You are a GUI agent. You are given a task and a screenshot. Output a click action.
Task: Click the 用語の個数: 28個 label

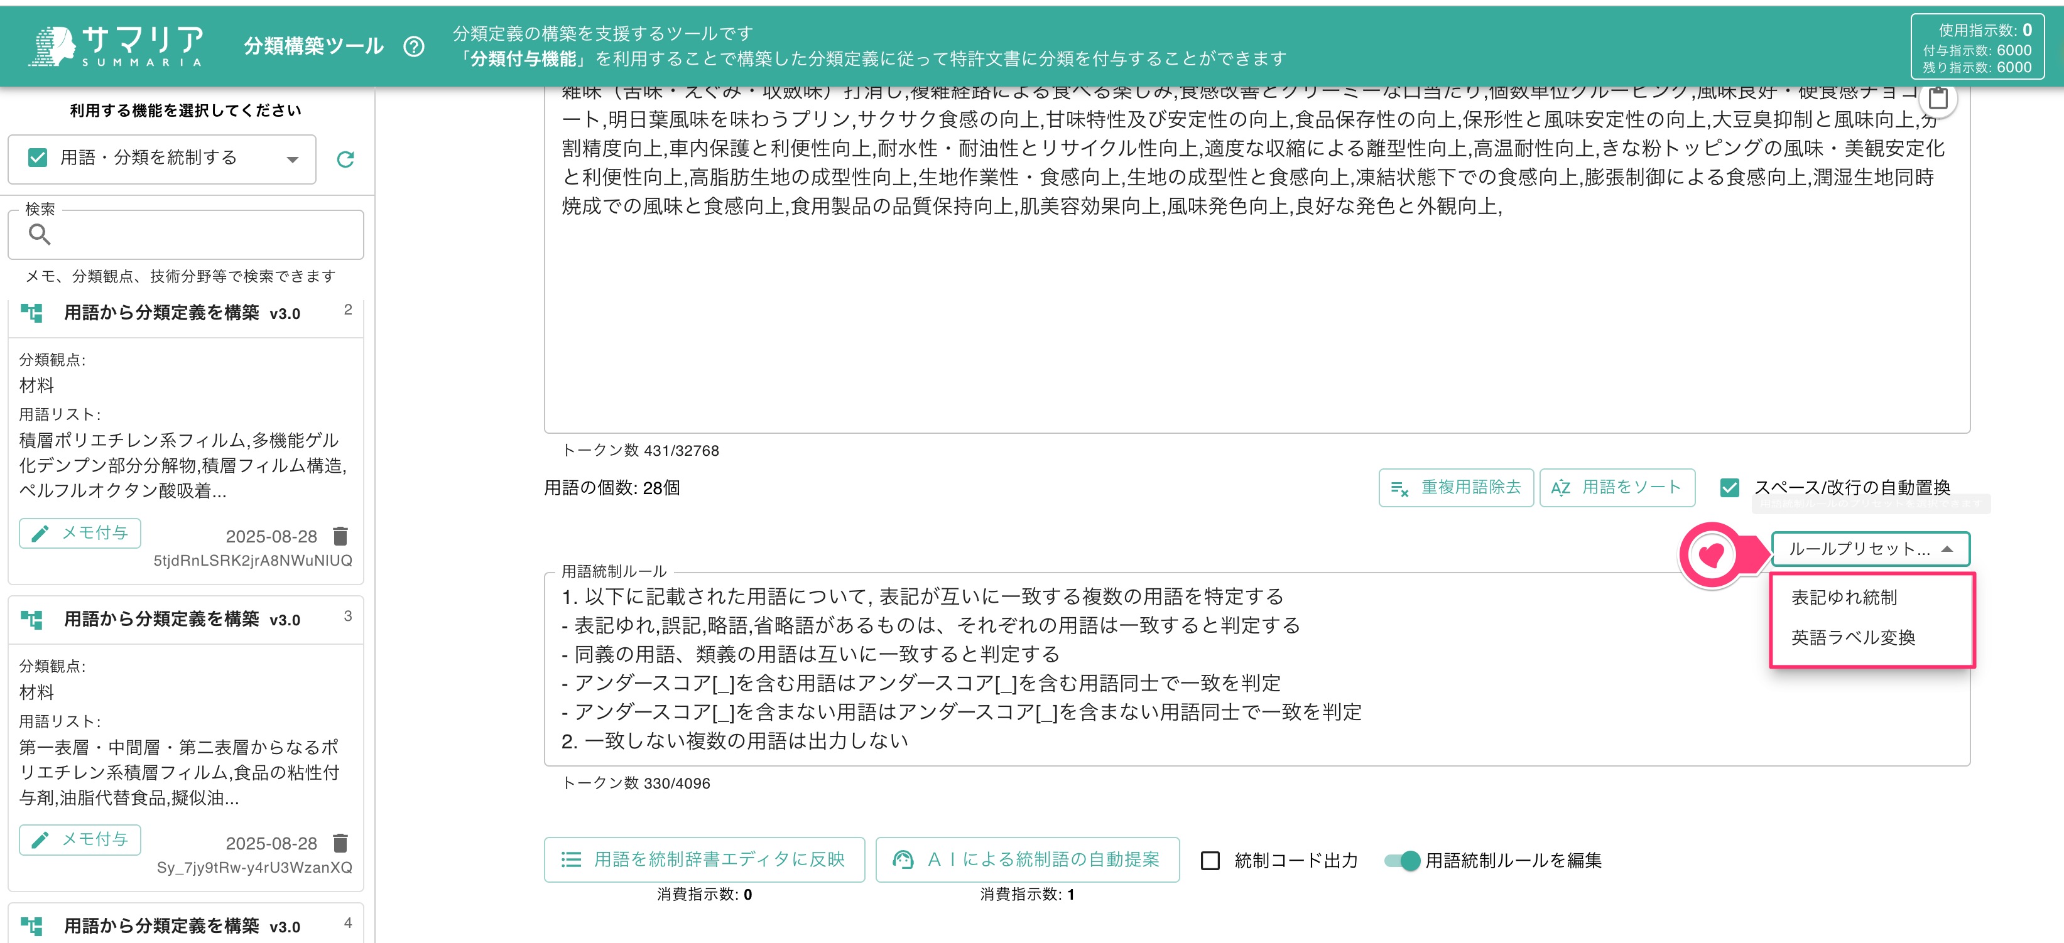(612, 488)
